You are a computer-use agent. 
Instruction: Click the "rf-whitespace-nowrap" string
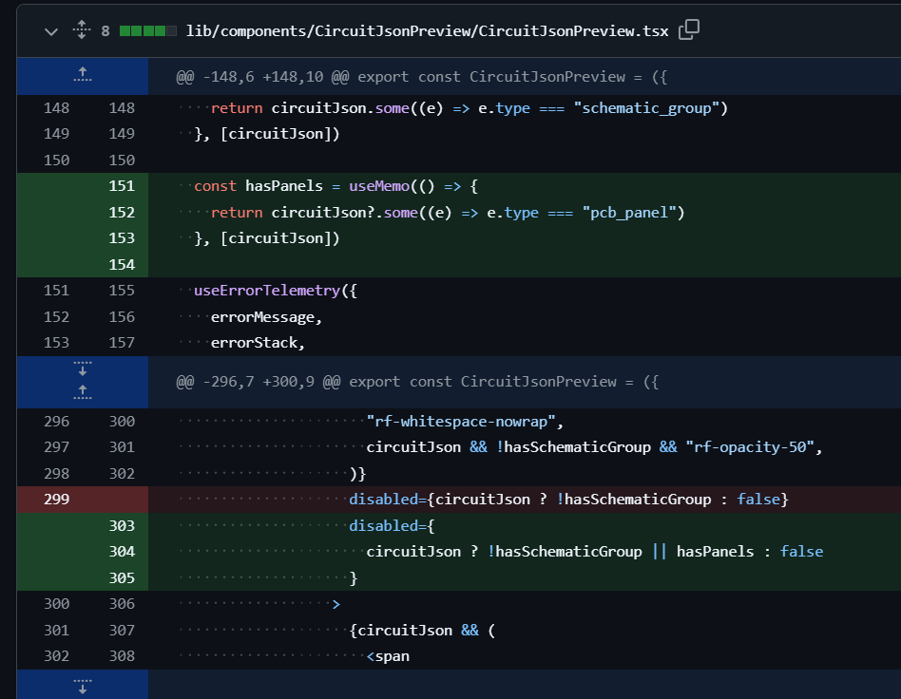point(461,422)
